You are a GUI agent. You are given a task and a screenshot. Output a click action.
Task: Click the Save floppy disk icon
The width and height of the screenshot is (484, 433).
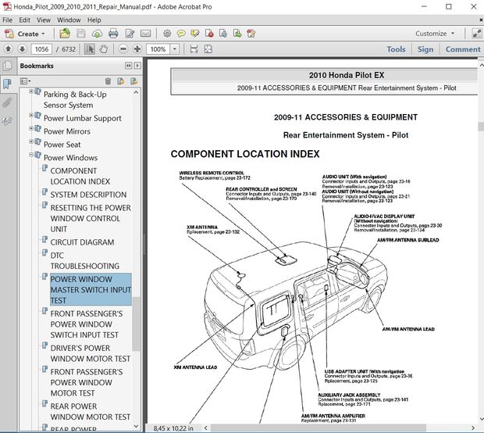pyautogui.click(x=81, y=34)
